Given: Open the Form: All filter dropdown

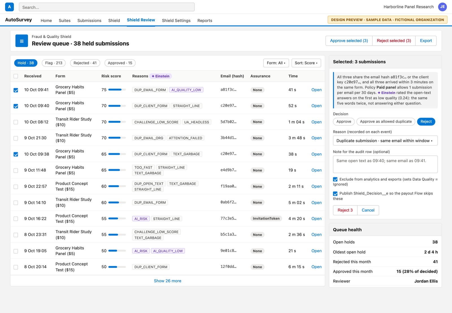Looking at the screenshot, I should coord(276,63).
